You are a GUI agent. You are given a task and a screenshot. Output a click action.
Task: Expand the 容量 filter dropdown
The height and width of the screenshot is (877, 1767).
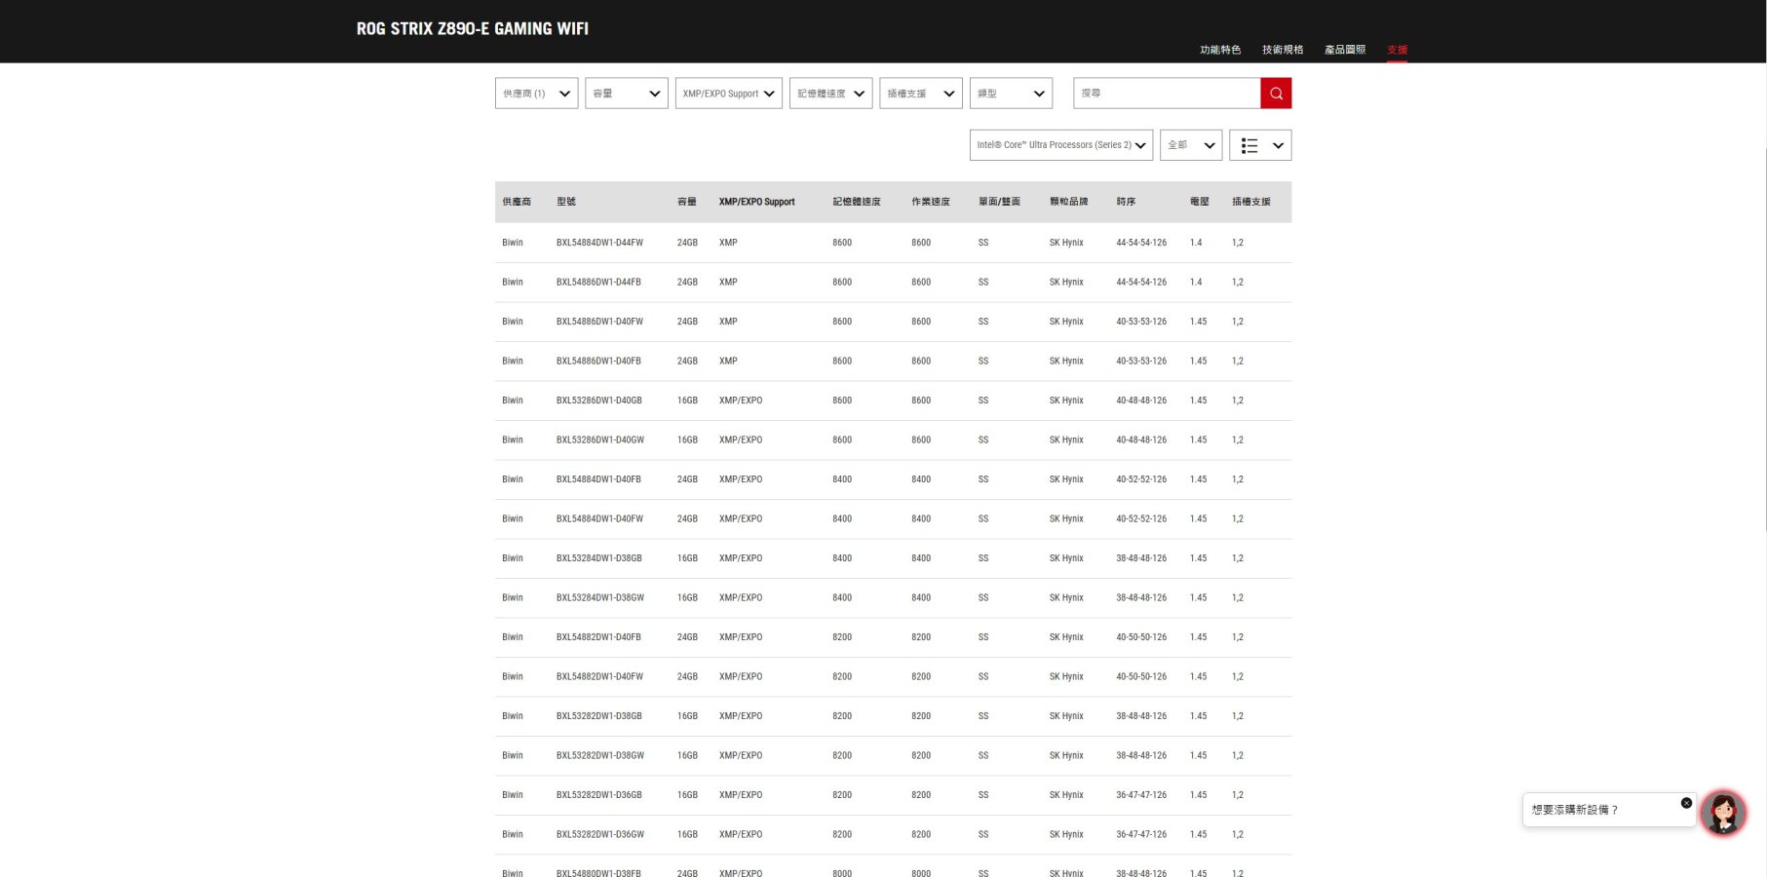pyautogui.click(x=627, y=94)
